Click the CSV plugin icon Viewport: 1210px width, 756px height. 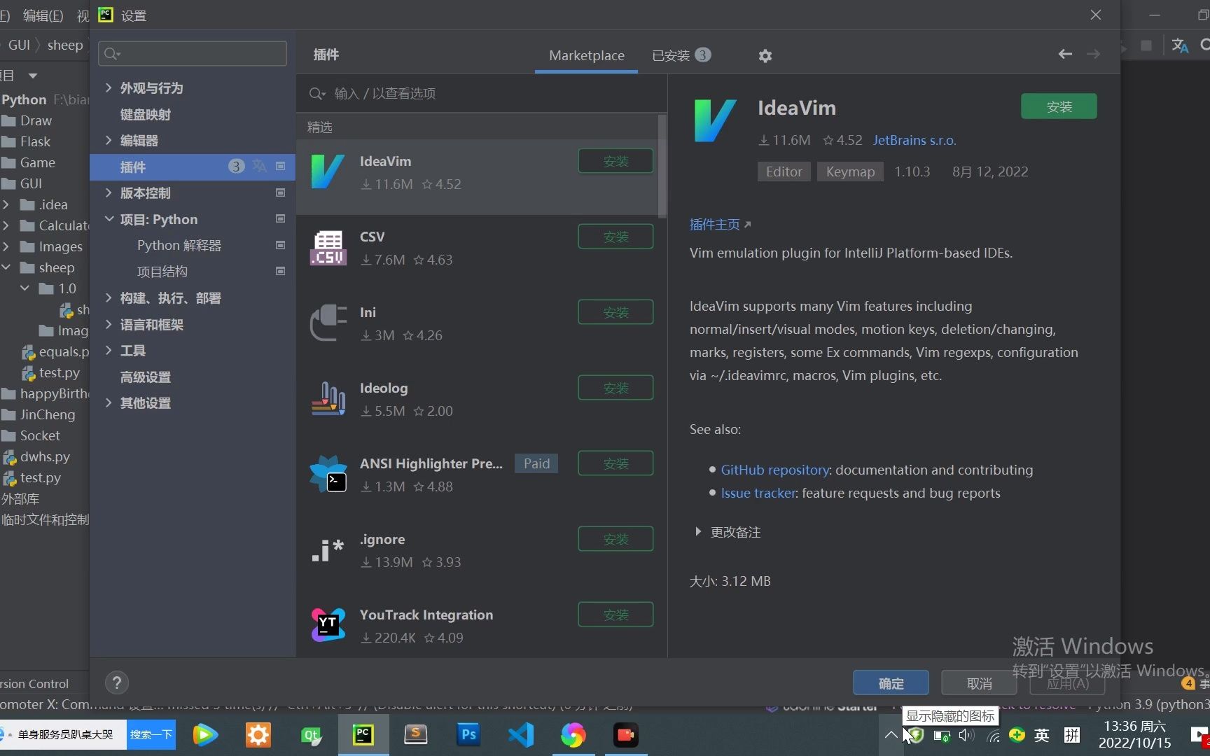click(x=328, y=248)
